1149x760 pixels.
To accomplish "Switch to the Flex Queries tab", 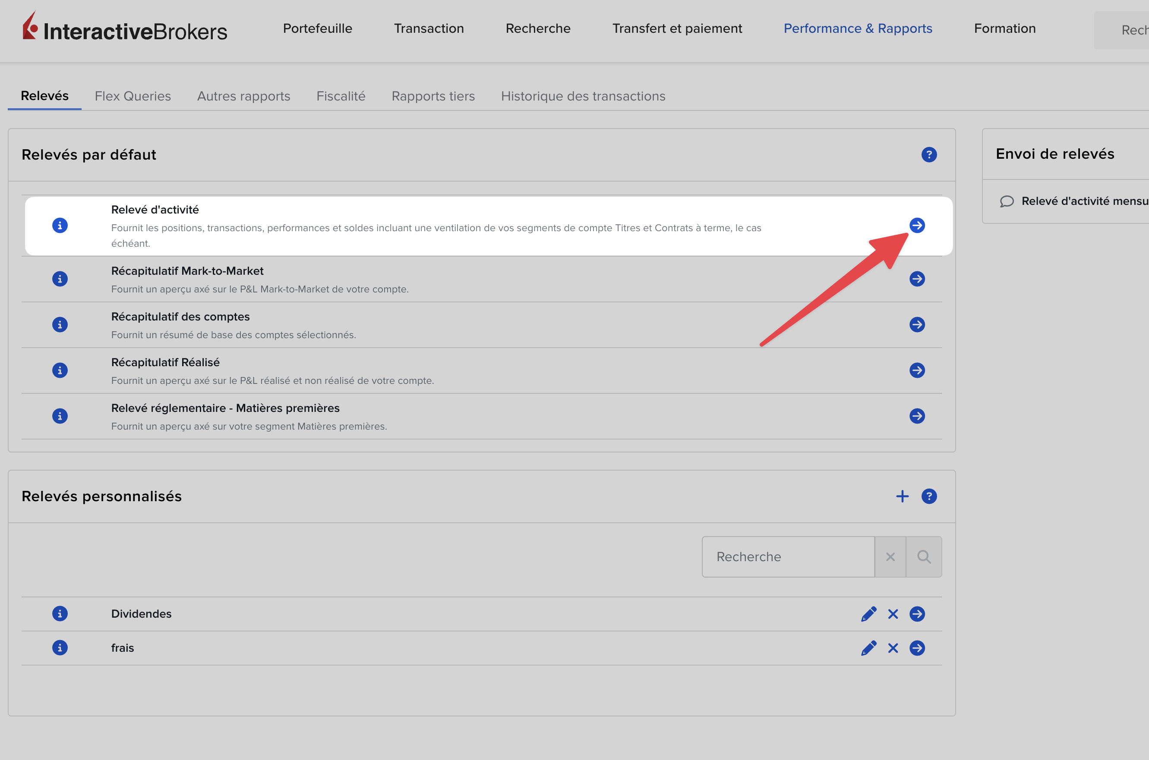I will [x=133, y=96].
